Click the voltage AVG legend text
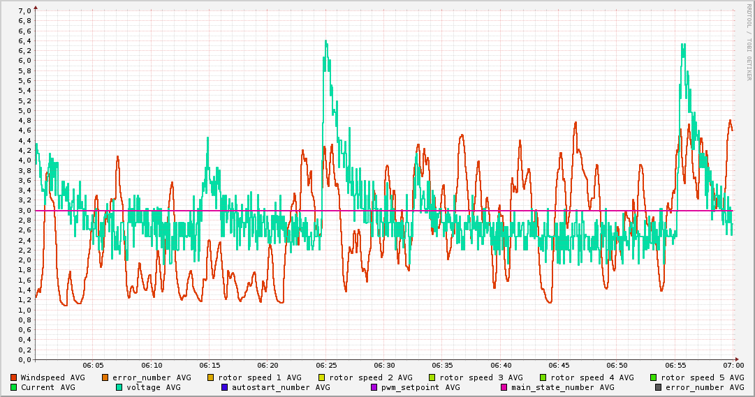 pos(153,387)
